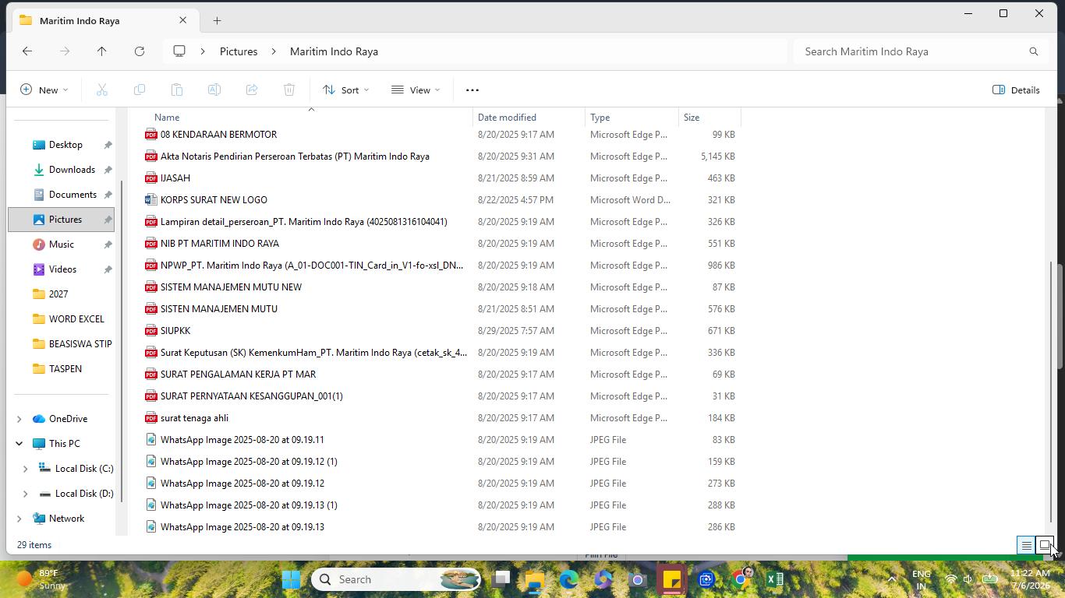The width and height of the screenshot is (1065, 598).
Task: Switch to details list view toggle
Action: click(1026, 546)
